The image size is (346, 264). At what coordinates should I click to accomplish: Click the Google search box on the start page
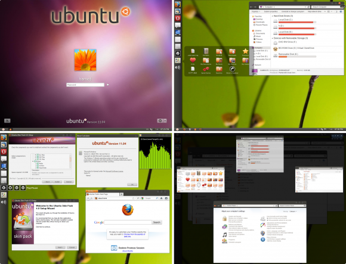coord(128,222)
